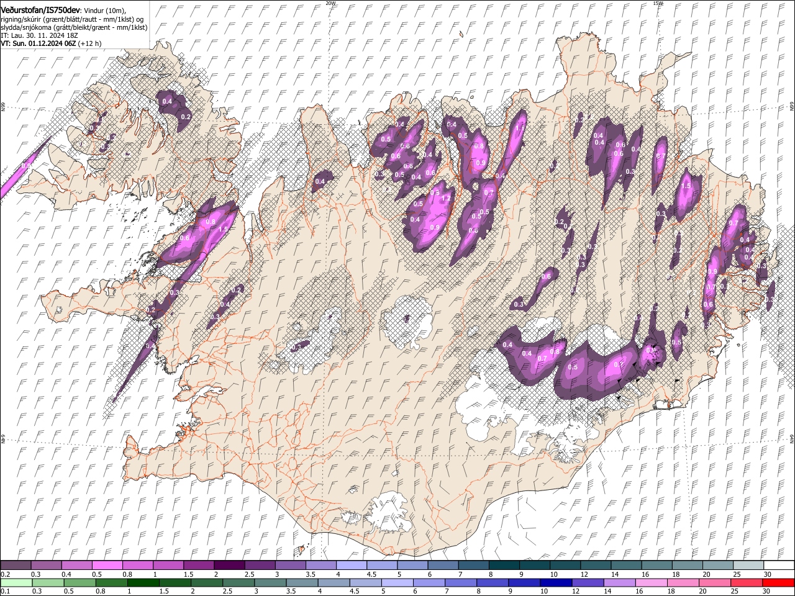The width and height of the screenshot is (795, 596).
Task: Select lower legend swatch between 5 and 6
Action: [396, 582]
